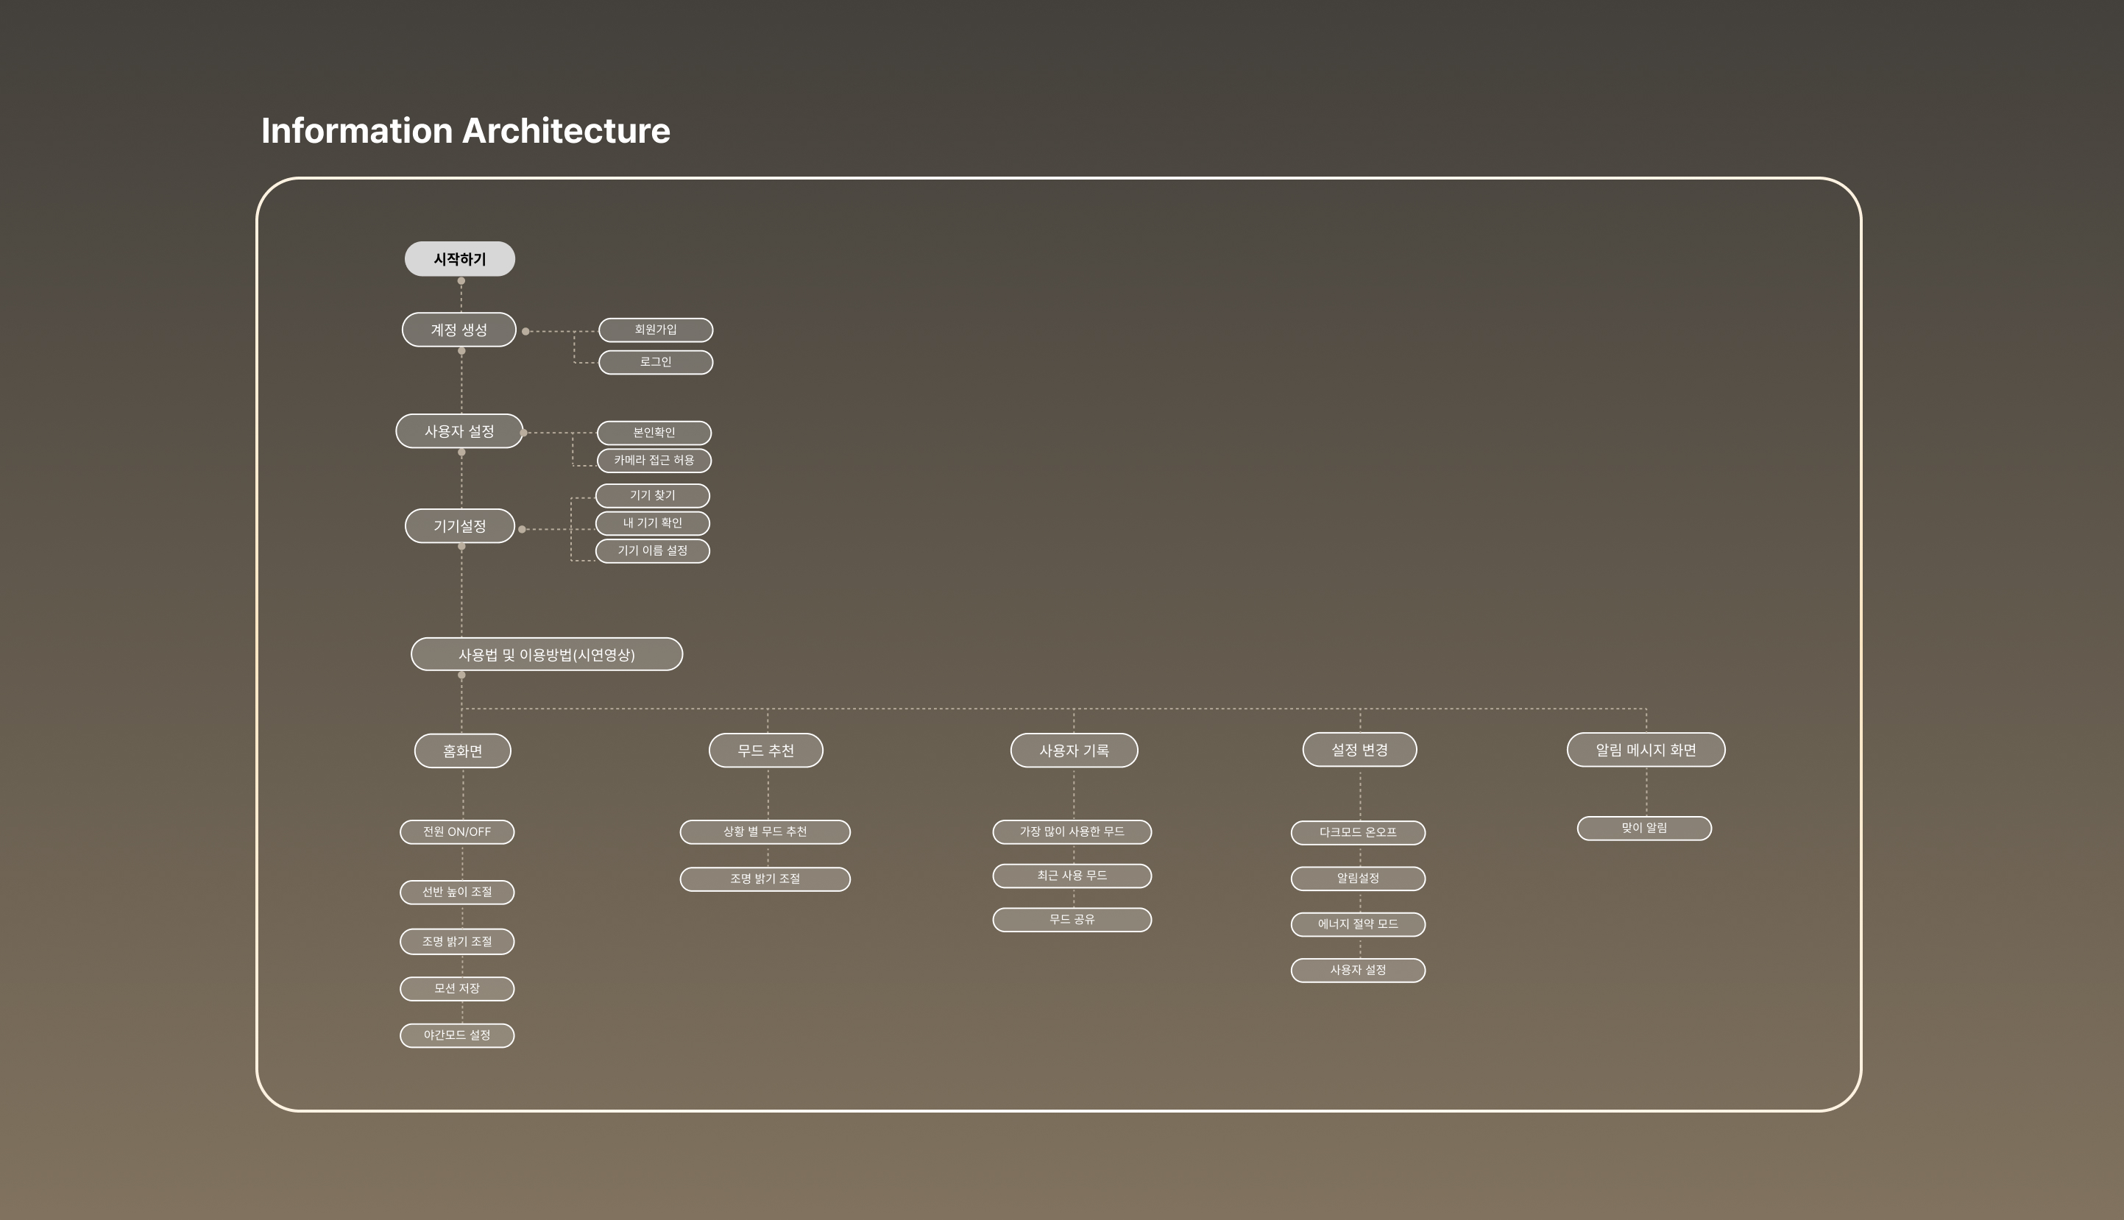Click the 기기 이름 설정 pill
This screenshot has width=2124, height=1220.
coord(652,550)
